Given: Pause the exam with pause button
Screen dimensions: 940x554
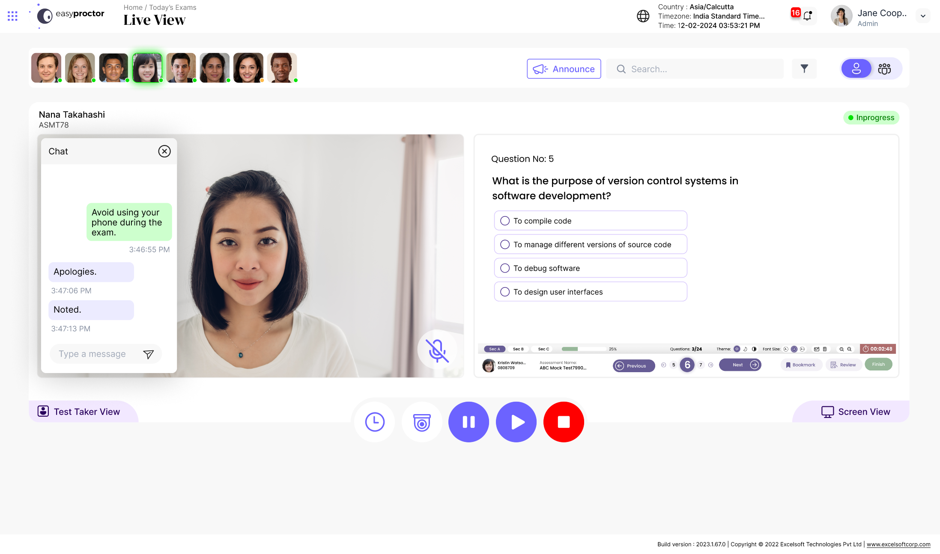Looking at the screenshot, I should pos(469,422).
